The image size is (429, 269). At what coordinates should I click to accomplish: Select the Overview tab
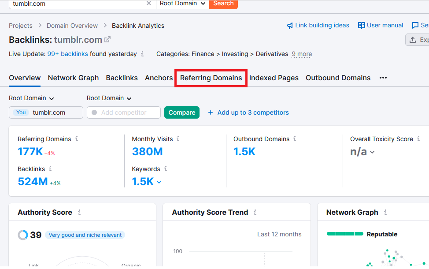[25, 78]
